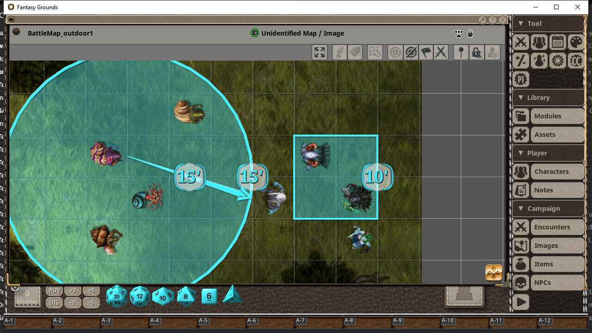This screenshot has height=333, width=592.
Task: Toggle the ADV advantage modifier
Action: pos(55,291)
